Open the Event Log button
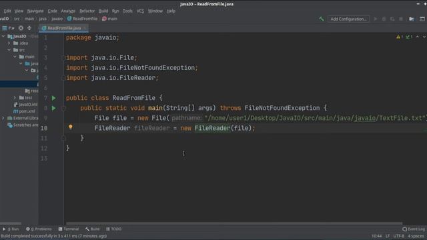 [x=414, y=229]
